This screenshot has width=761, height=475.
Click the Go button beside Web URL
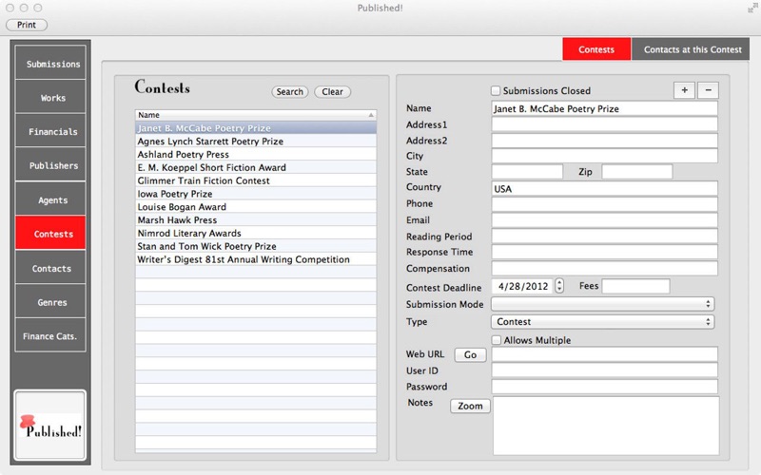pos(470,354)
